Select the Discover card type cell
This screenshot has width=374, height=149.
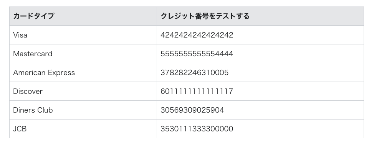coord(83,92)
